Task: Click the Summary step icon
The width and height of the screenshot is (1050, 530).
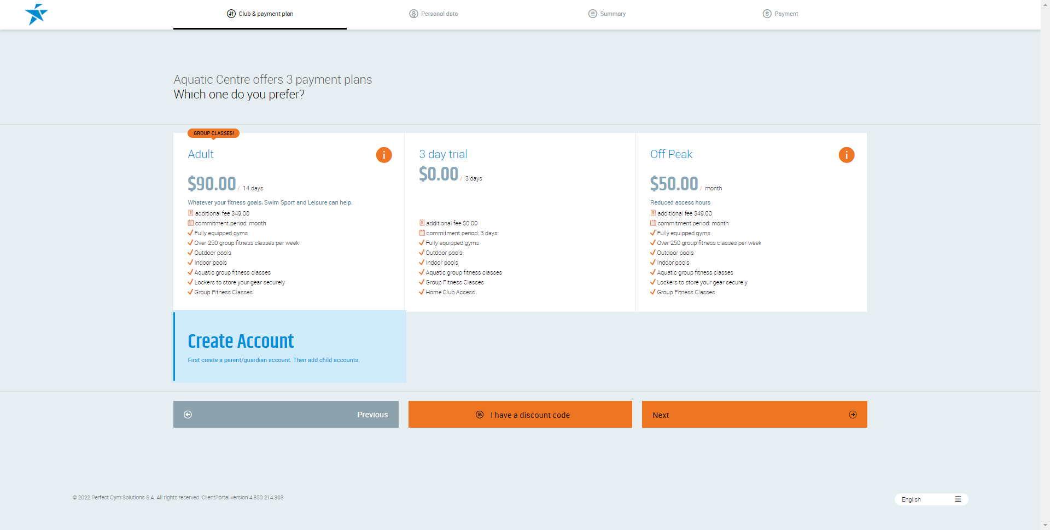Action: (592, 14)
